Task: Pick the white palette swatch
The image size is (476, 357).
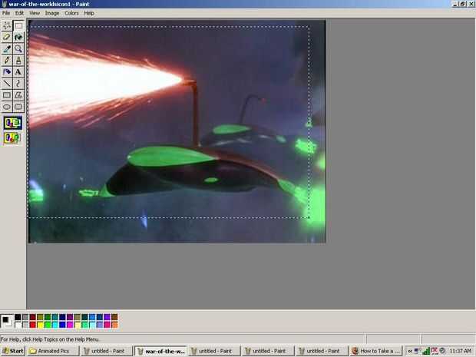Action: tap(18, 325)
